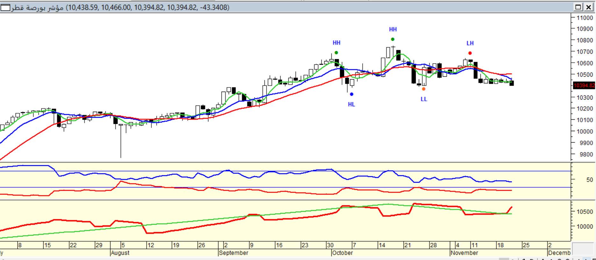596x260 pixels.
Task: Select the LH label on the chart
Action: 470,43
